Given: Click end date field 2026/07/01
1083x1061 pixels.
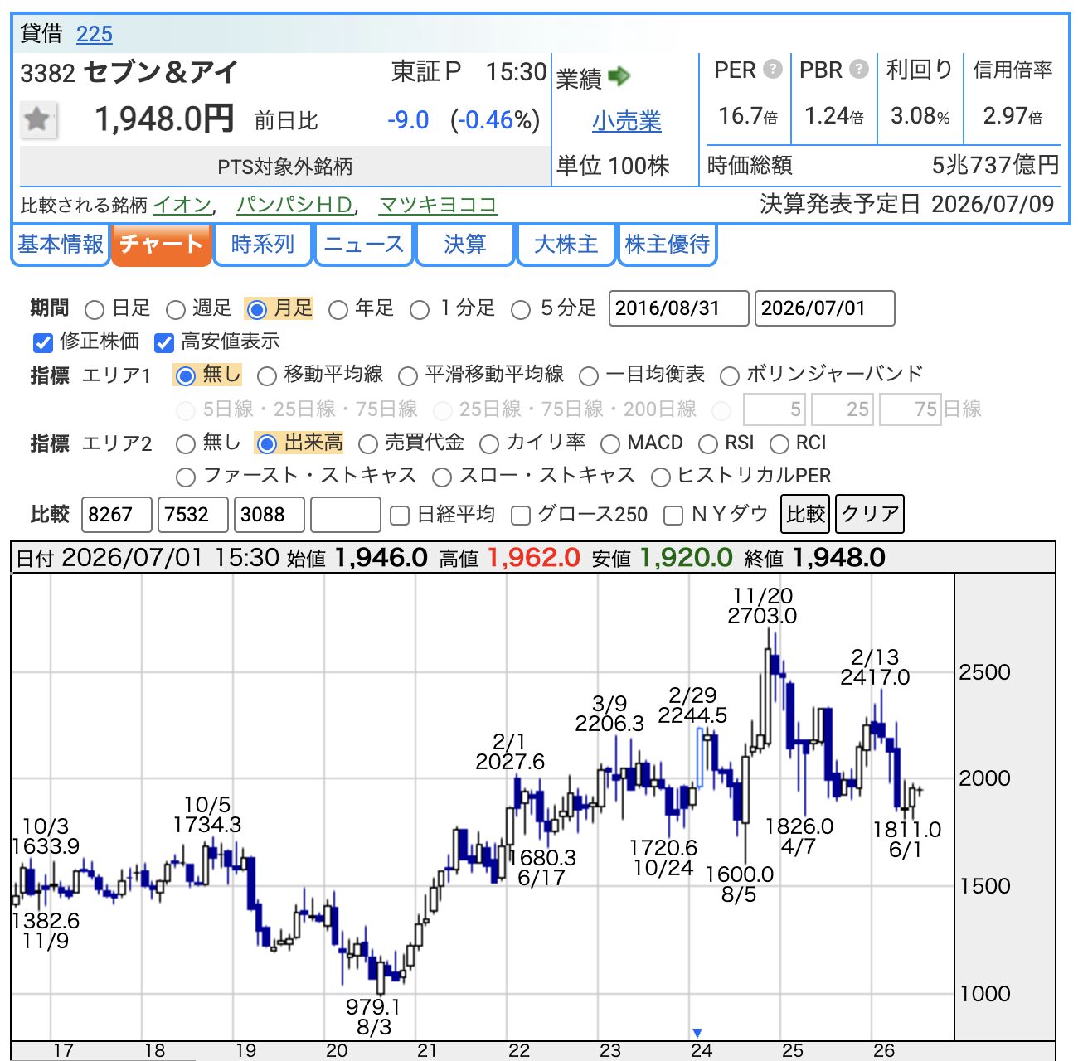Looking at the screenshot, I should point(825,308).
